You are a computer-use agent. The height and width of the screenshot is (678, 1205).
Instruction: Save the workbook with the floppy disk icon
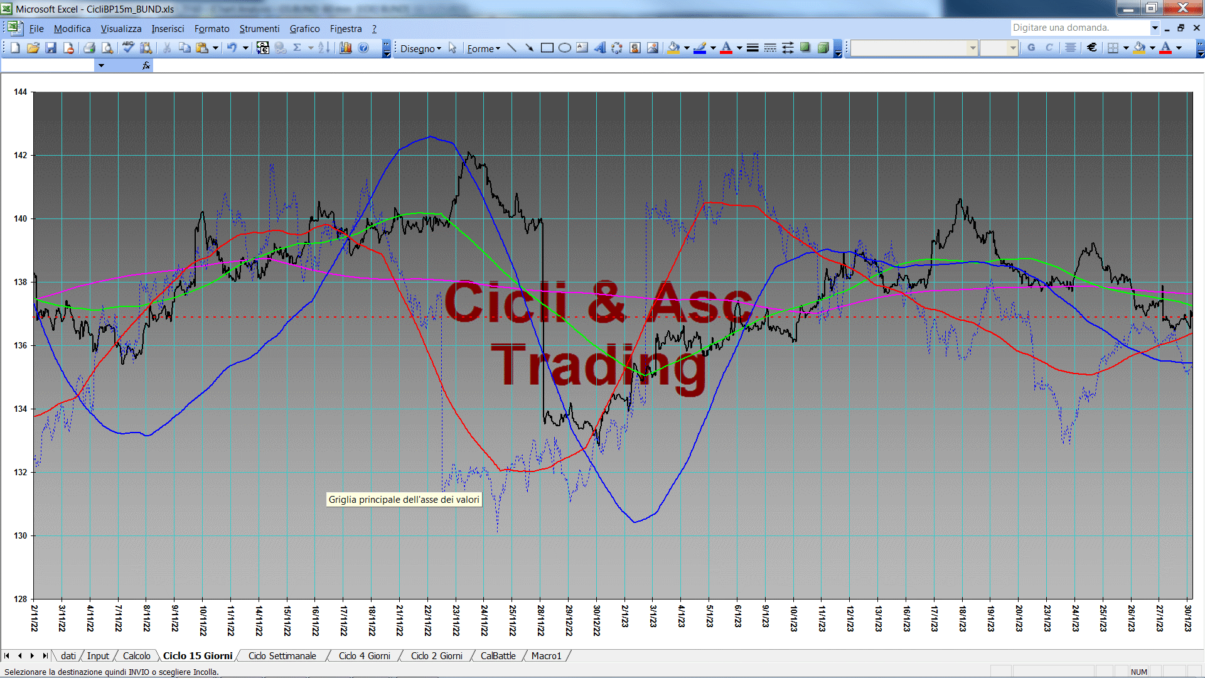tap(51, 48)
